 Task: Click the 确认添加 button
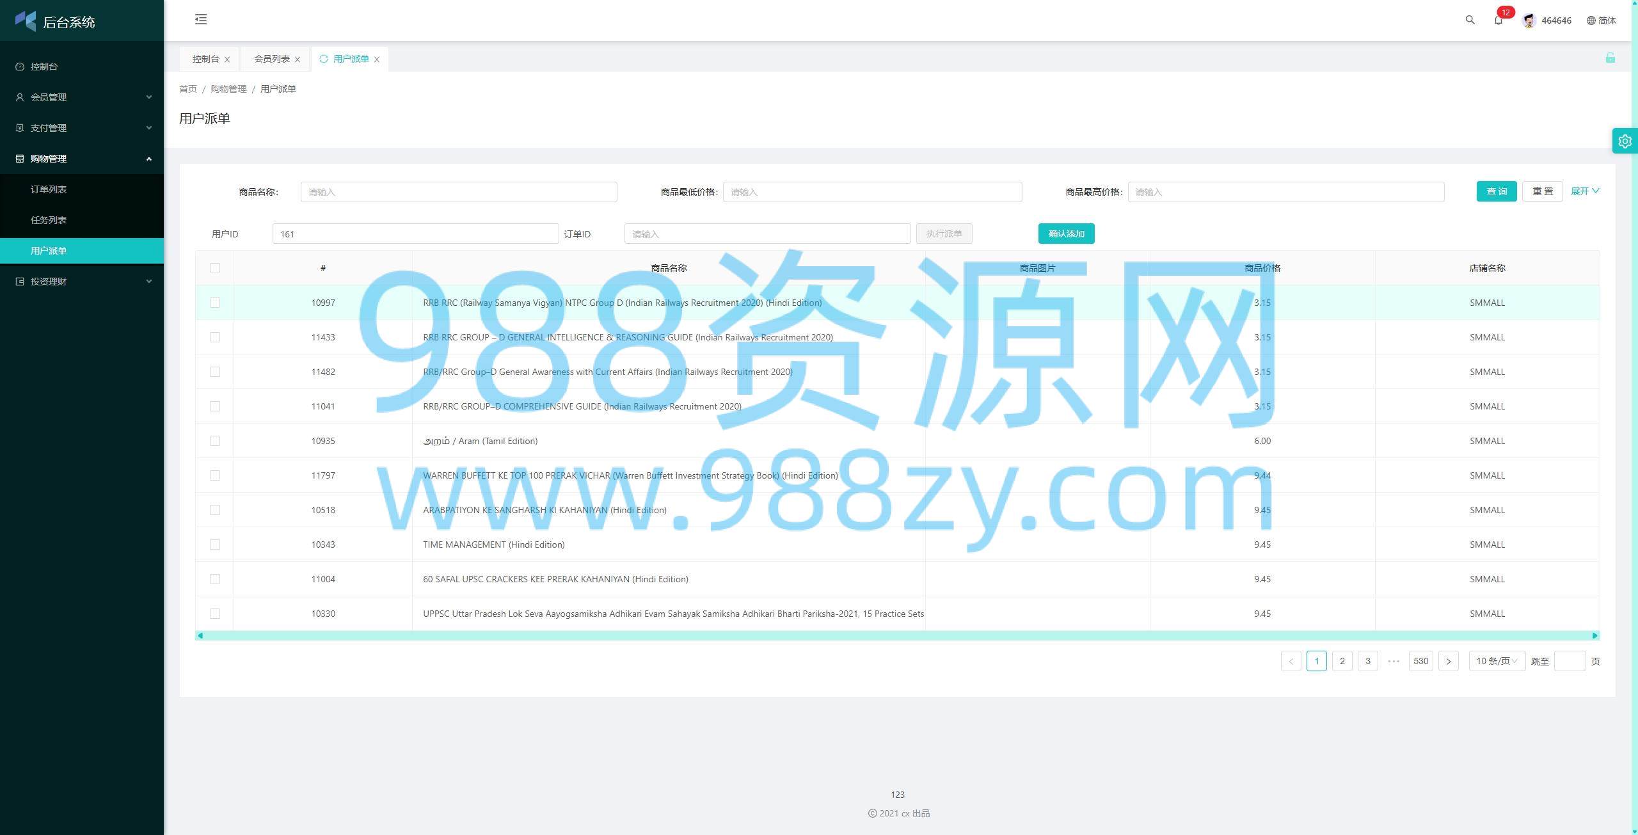(1066, 234)
